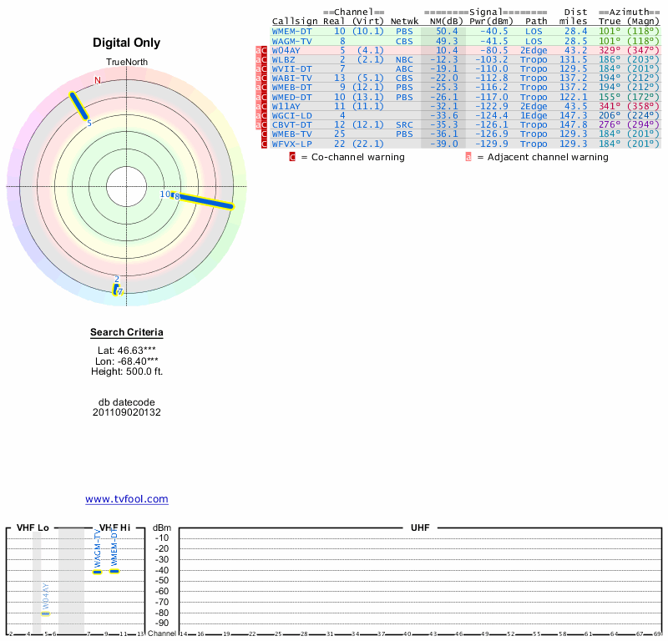Viewport: 668px width, 641px height.
Task: Click the Search Criteria heading
Action: (x=127, y=333)
